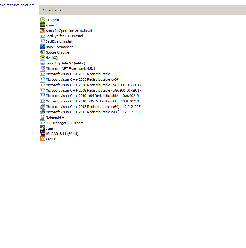The image size is (246, 248).
Task: Select the DayZ Commander text
Action: pos(59,47)
